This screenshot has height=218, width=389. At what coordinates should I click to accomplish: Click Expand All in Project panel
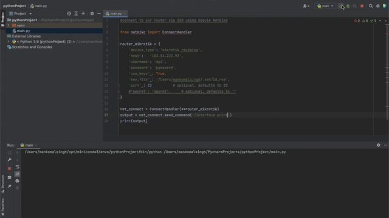coord(76,13)
